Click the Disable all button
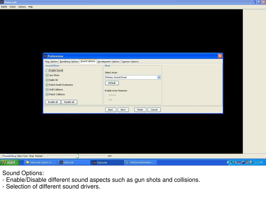 [x=69, y=102]
